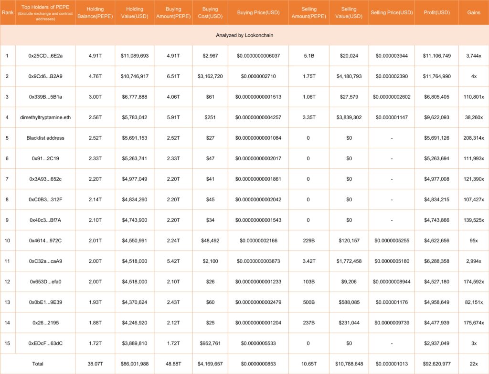Click the Analyzed by Lookonchain banner
Image resolution: width=489 pixels, height=374 pixels.
(244, 35)
